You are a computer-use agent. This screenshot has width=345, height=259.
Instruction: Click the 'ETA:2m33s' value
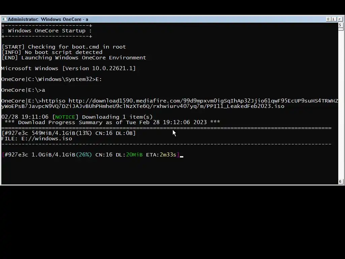pos(161,154)
